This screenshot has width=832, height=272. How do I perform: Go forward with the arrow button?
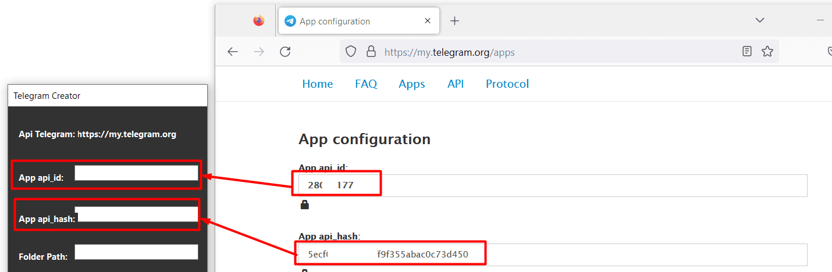click(x=259, y=52)
